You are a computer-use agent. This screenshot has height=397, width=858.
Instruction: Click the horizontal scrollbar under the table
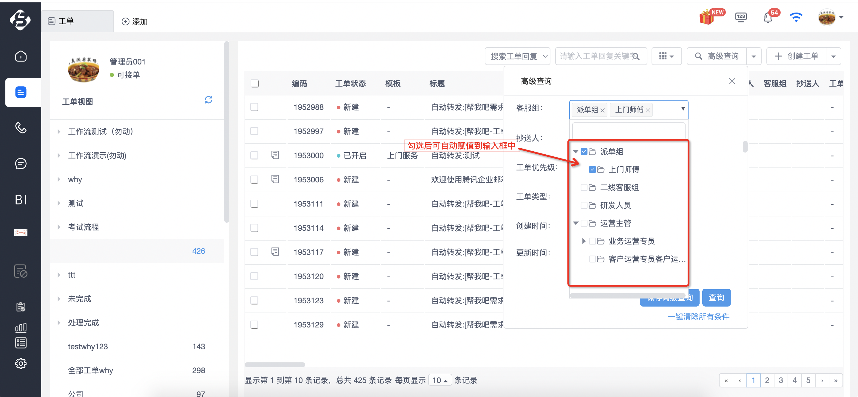point(275,365)
